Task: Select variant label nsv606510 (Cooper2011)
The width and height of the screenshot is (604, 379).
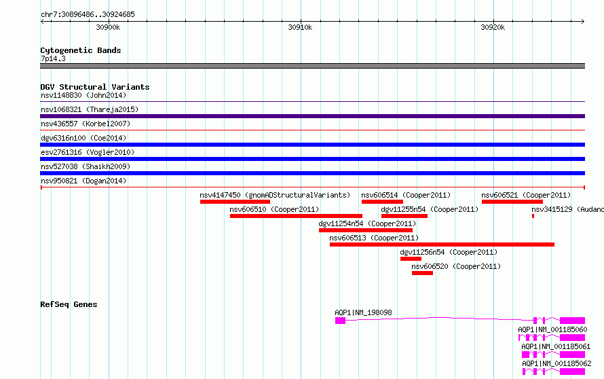Action: [x=274, y=209]
